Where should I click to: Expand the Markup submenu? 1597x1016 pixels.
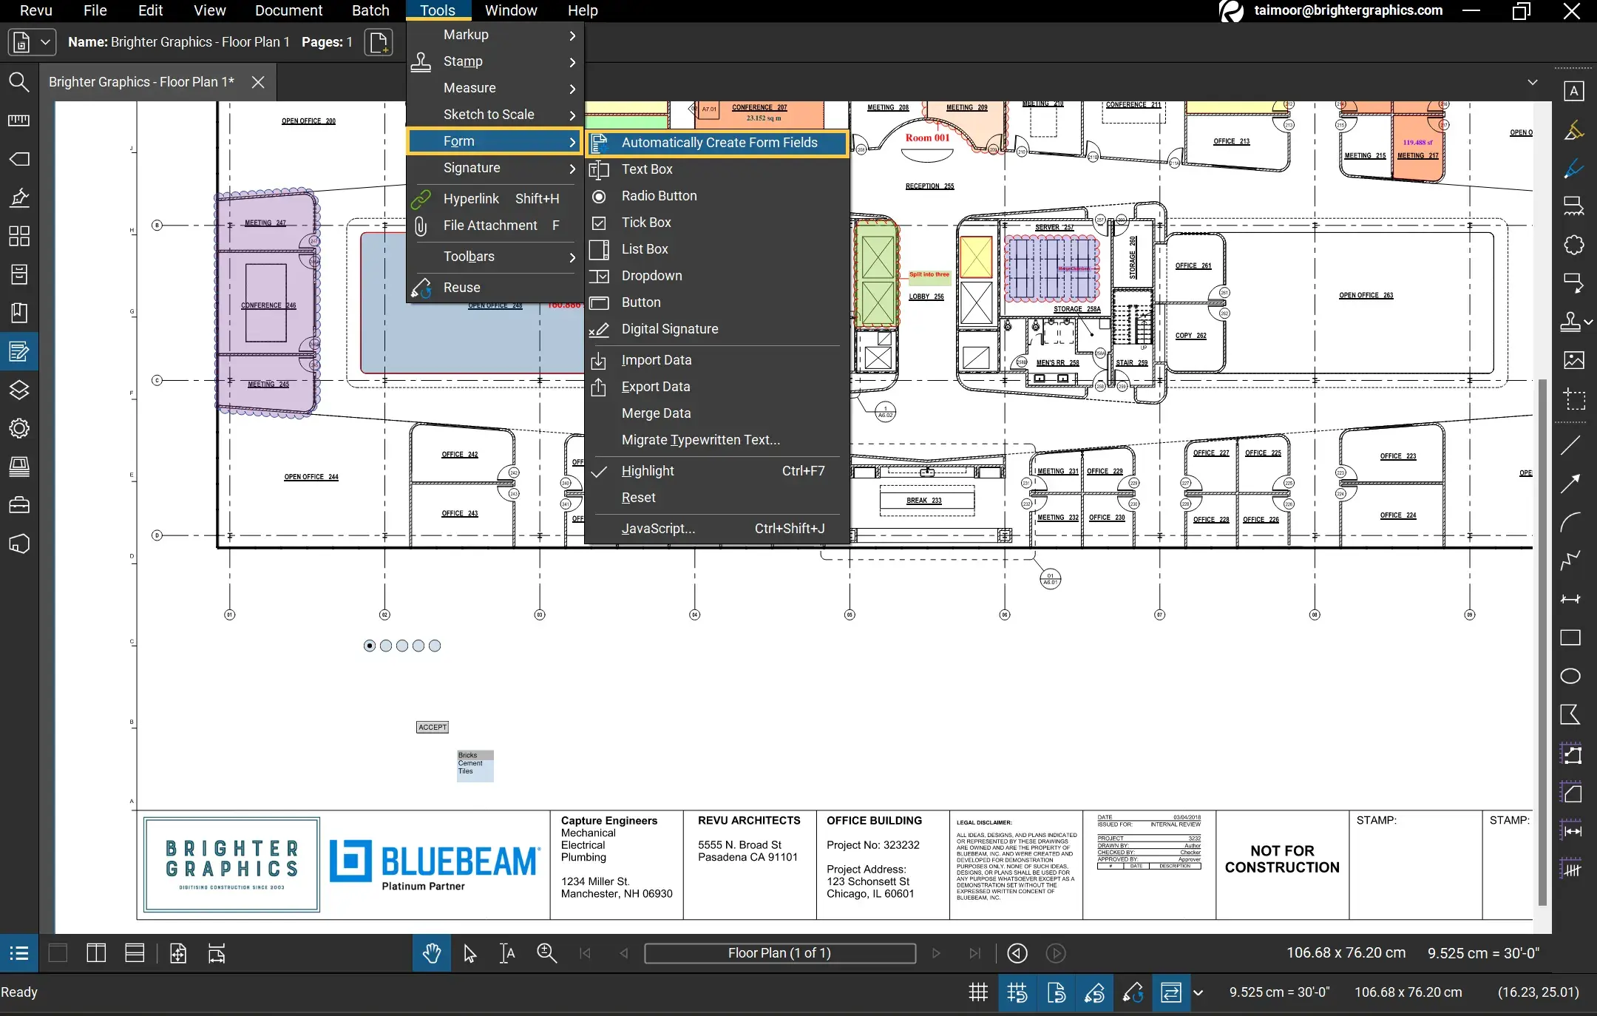pyautogui.click(x=494, y=35)
